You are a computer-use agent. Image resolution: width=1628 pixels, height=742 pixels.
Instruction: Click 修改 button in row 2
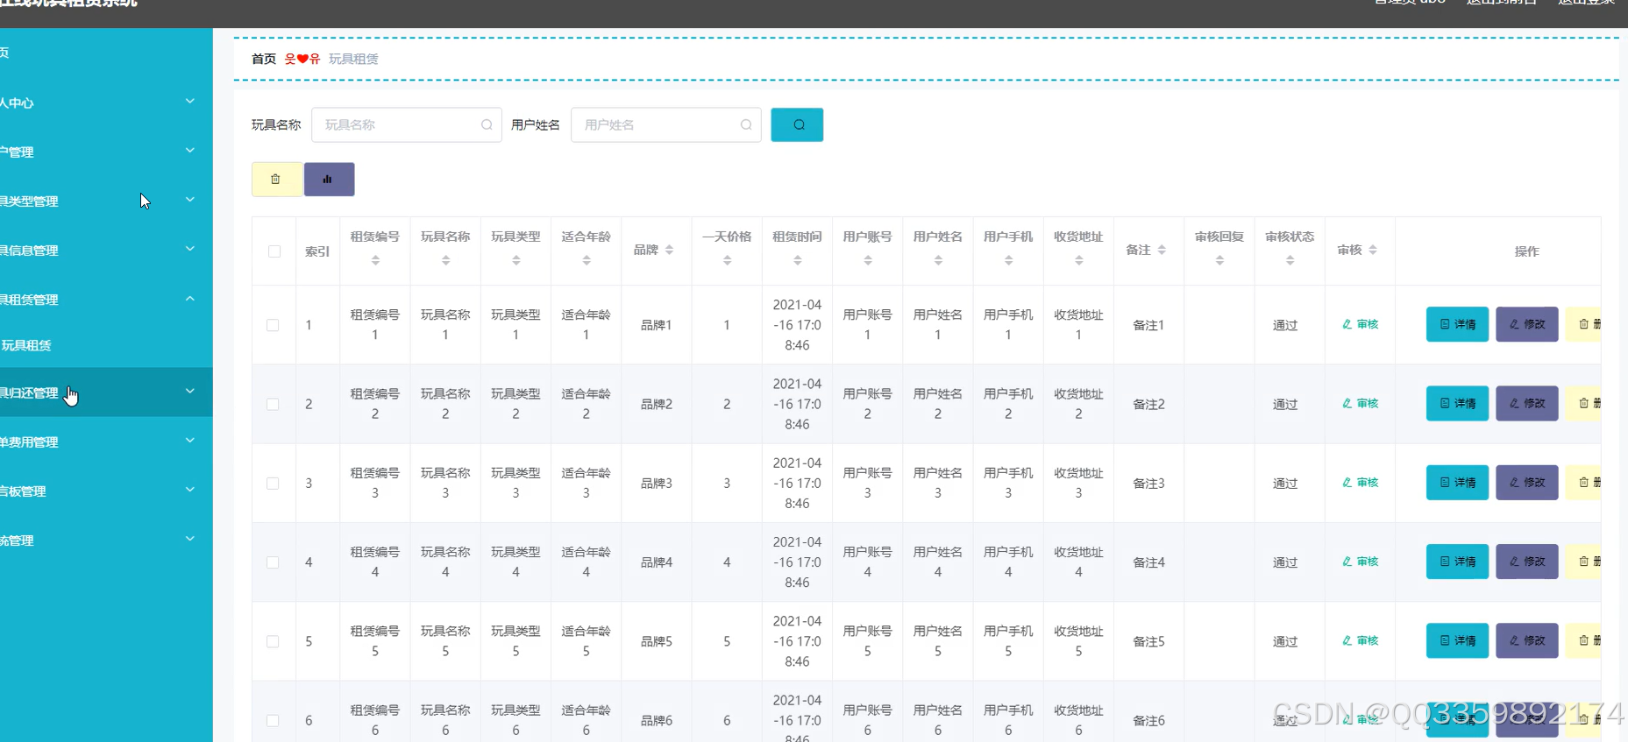[1527, 404]
